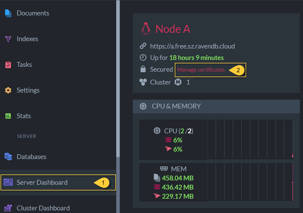The height and width of the screenshot is (213, 303).
Task: Click the RavenDB bird icon in CPU section
Action: (x=168, y=149)
